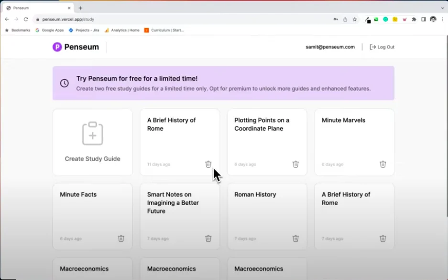The width and height of the screenshot is (448, 280).
Task: Expand the tab search dropdown arrow
Action: point(442,8)
